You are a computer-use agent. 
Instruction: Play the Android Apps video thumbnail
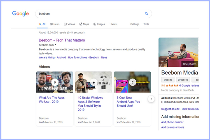click(132, 82)
